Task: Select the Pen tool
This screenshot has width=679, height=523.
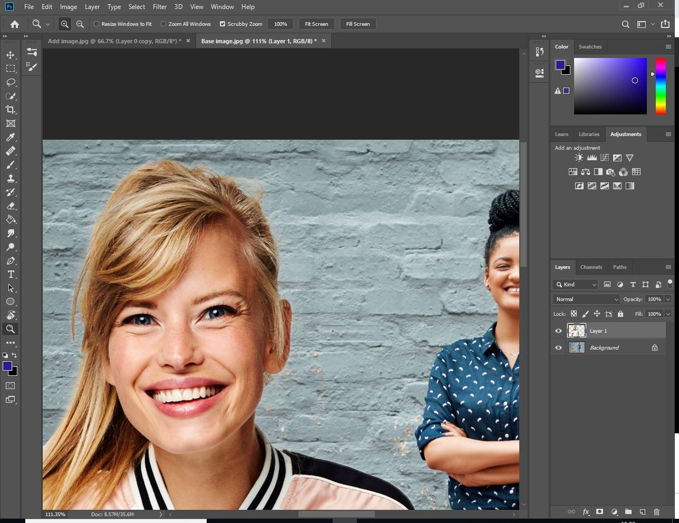Action: [x=11, y=260]
